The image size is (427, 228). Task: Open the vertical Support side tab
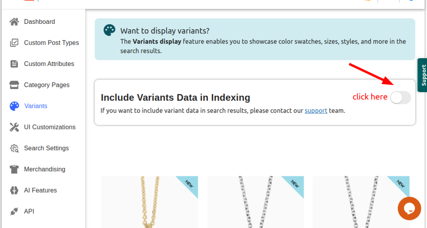(422, 75)
